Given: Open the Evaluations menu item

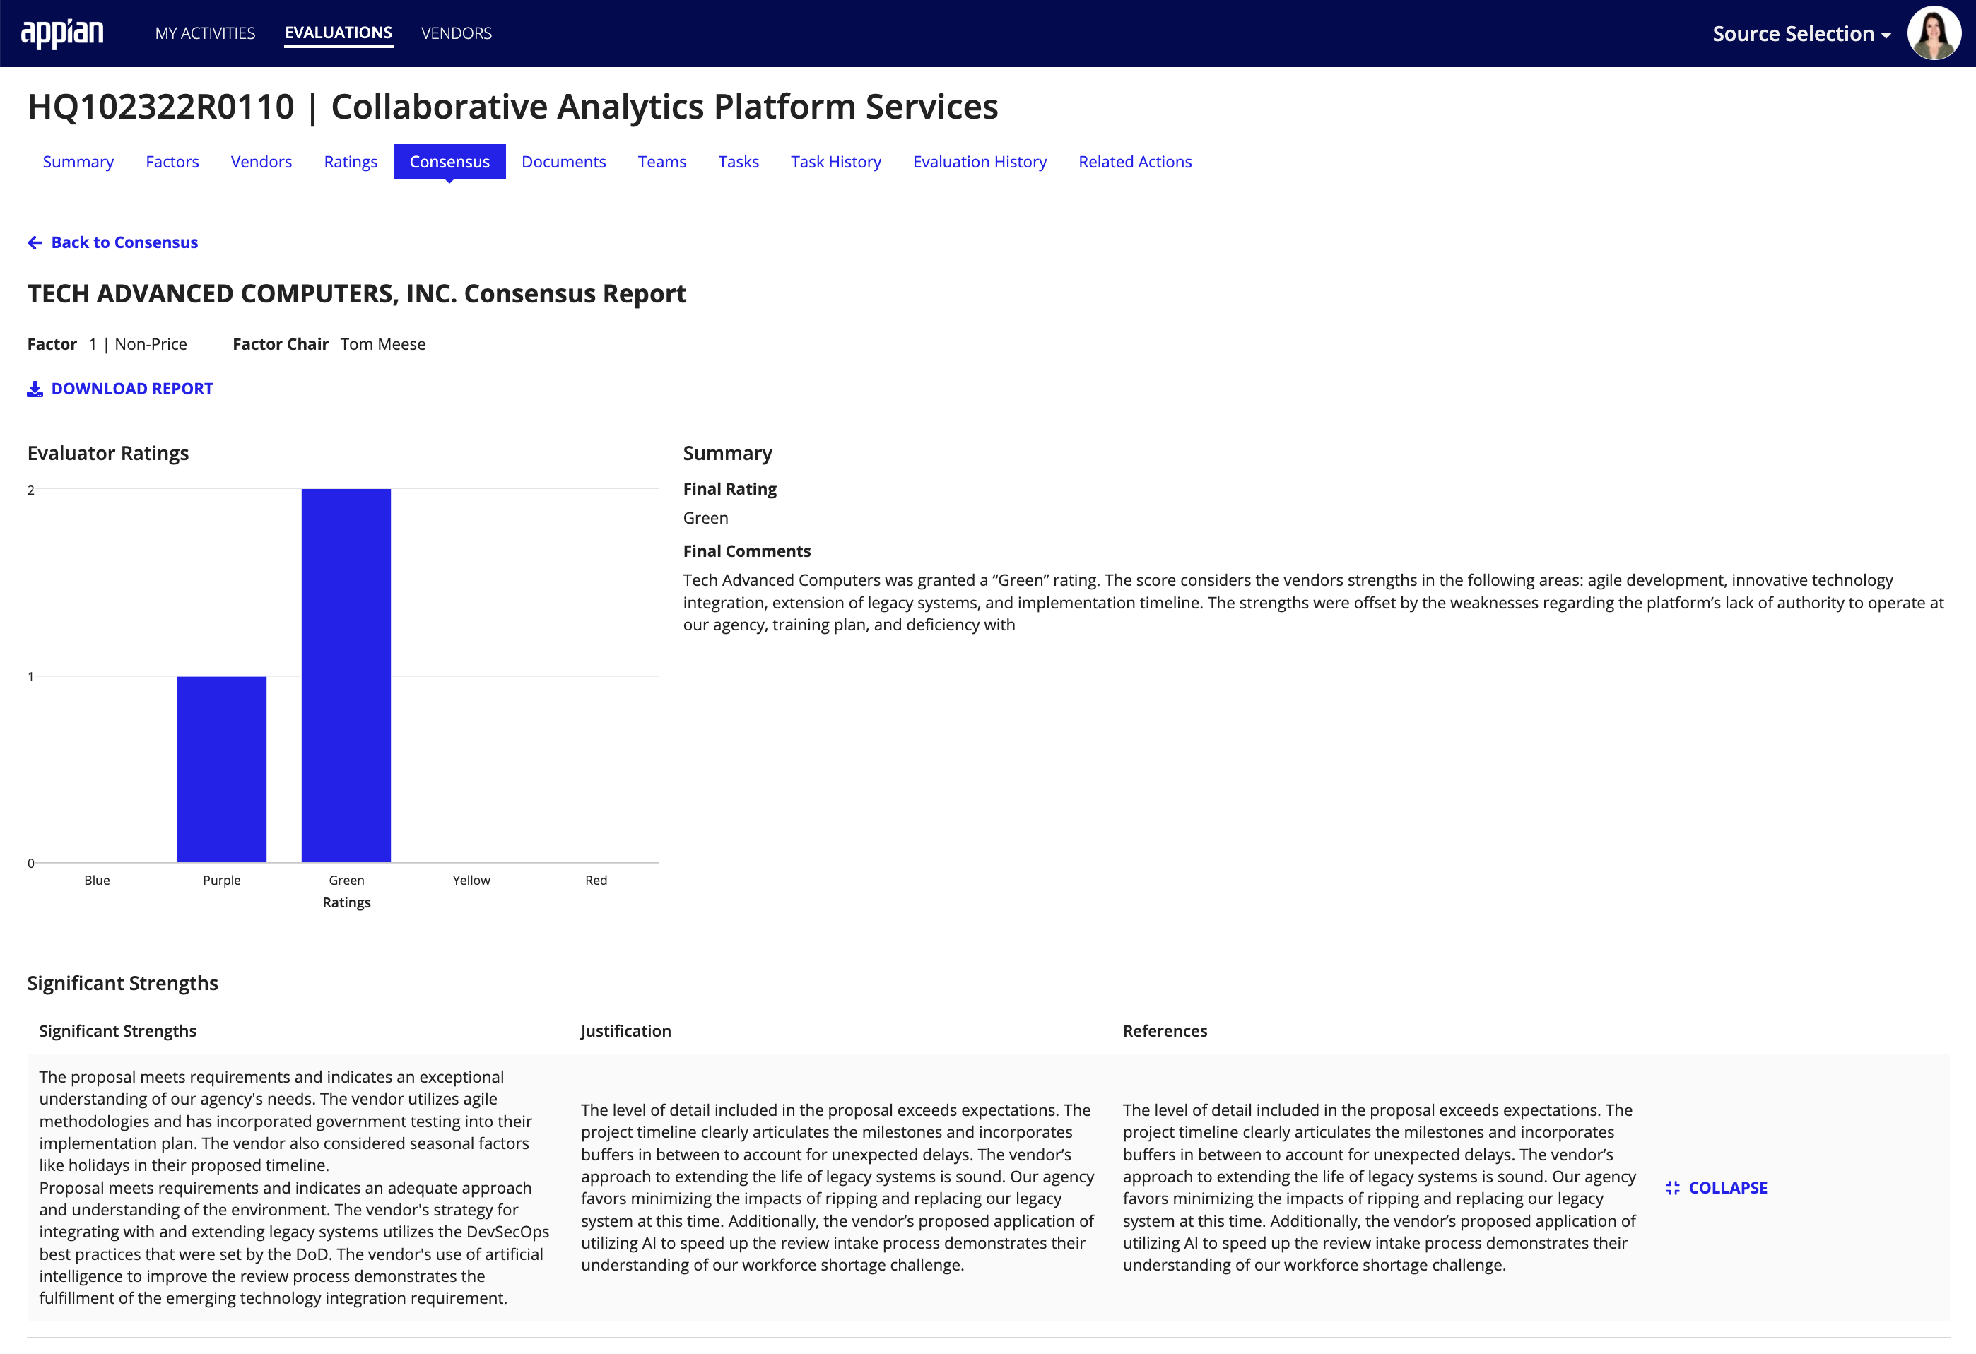Looking at the screenshot, I should click(x=339, y=33).
